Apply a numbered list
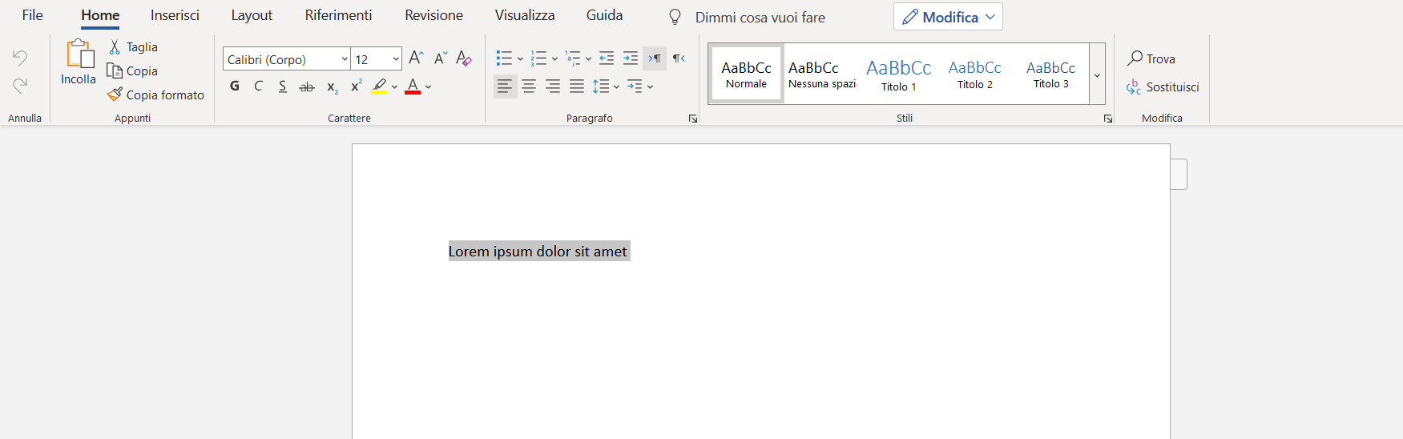Screen dimensions: 1403x439 point(538,58)
